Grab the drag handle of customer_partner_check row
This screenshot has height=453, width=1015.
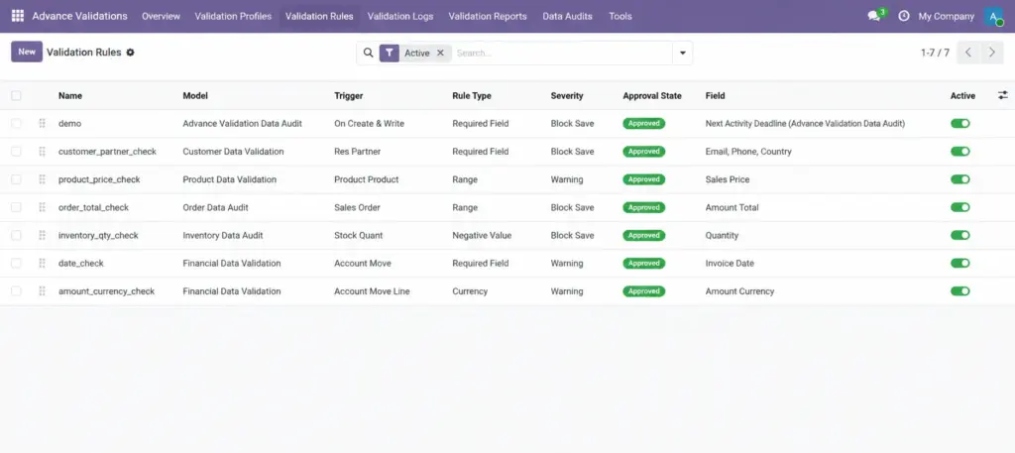click(x=42, y=152)
